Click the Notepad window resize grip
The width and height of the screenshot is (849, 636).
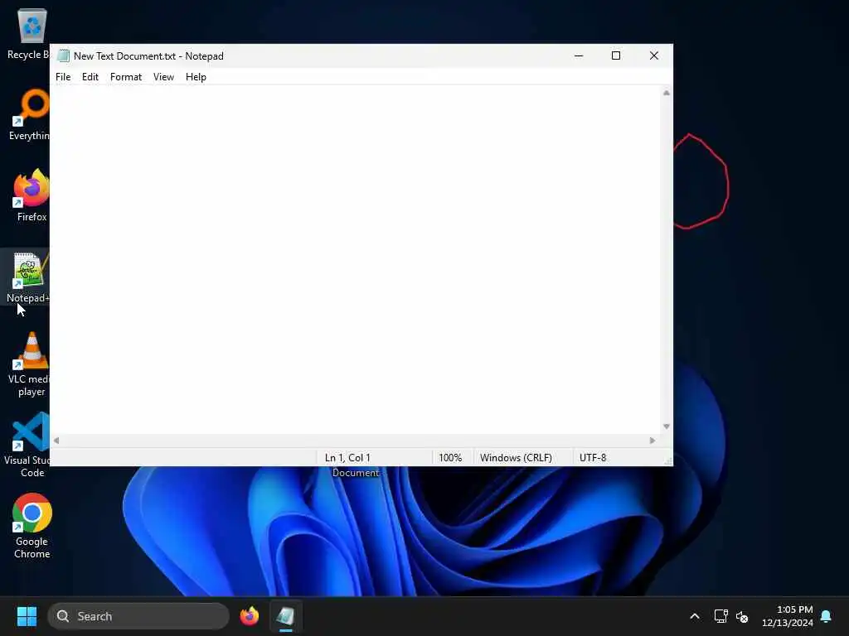pos(668,461)
